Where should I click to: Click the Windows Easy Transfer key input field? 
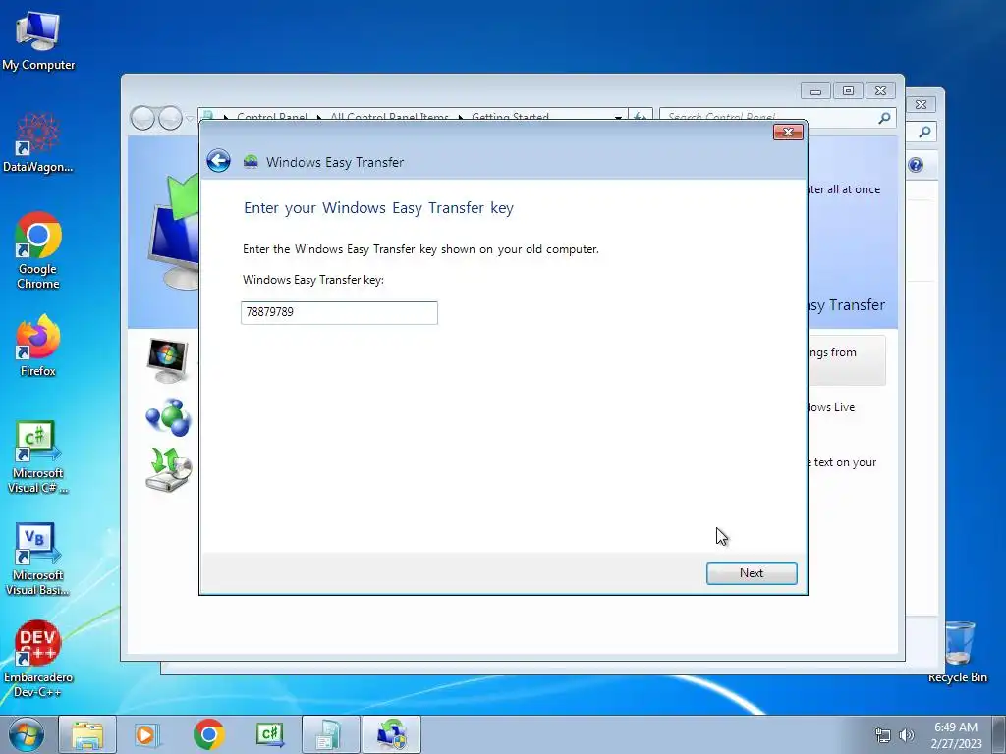[339, 313]
